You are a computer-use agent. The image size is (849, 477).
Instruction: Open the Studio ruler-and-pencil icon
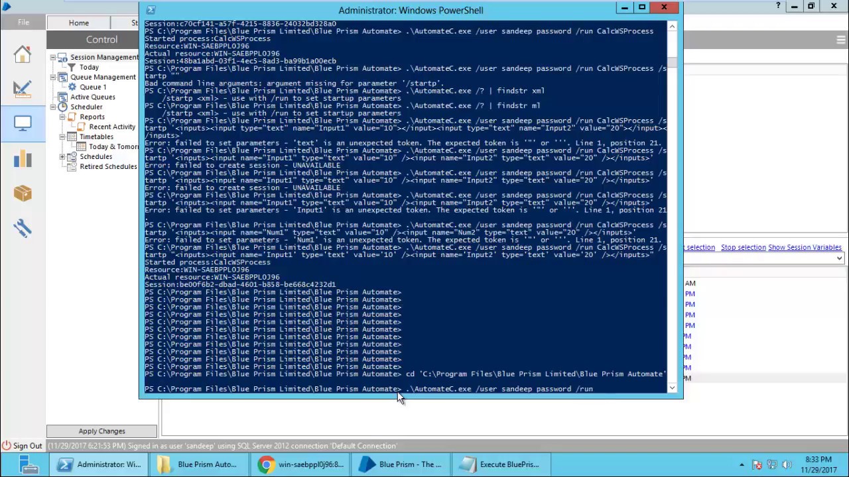coord(23,88)
